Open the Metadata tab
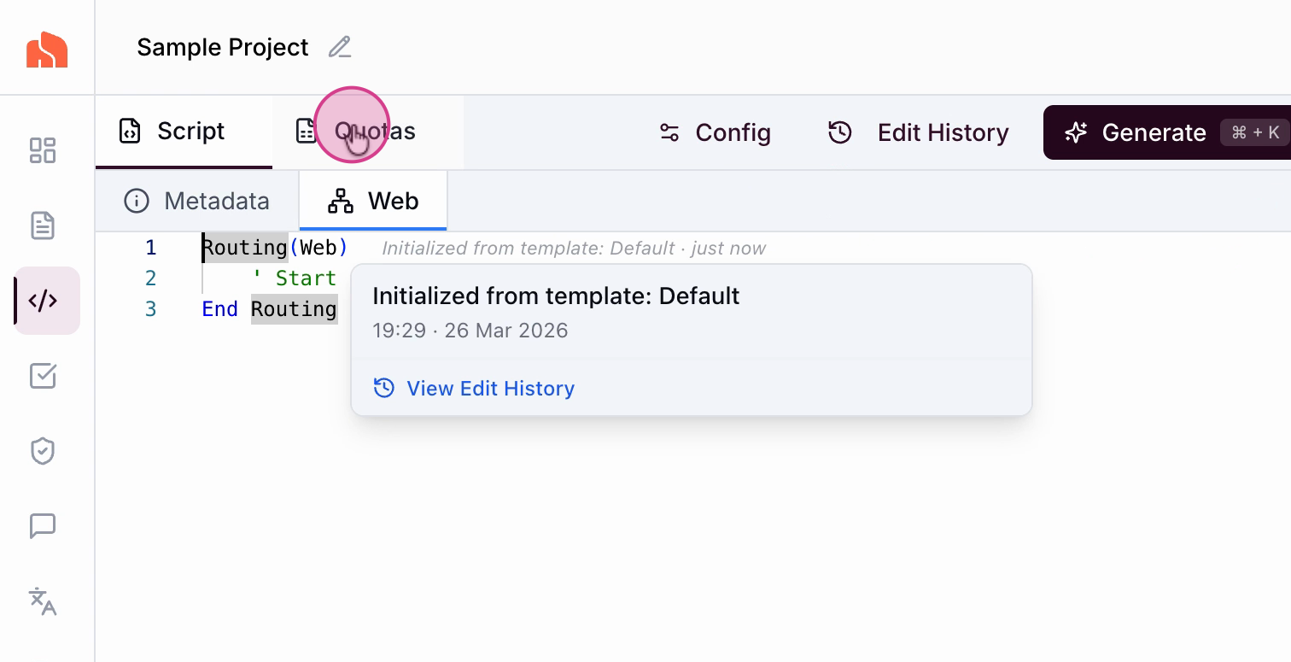Image resolution: width=1291 pixels, height=662 pixels. 197,202
